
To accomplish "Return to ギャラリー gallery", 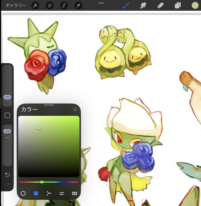I will pos(16,5).
